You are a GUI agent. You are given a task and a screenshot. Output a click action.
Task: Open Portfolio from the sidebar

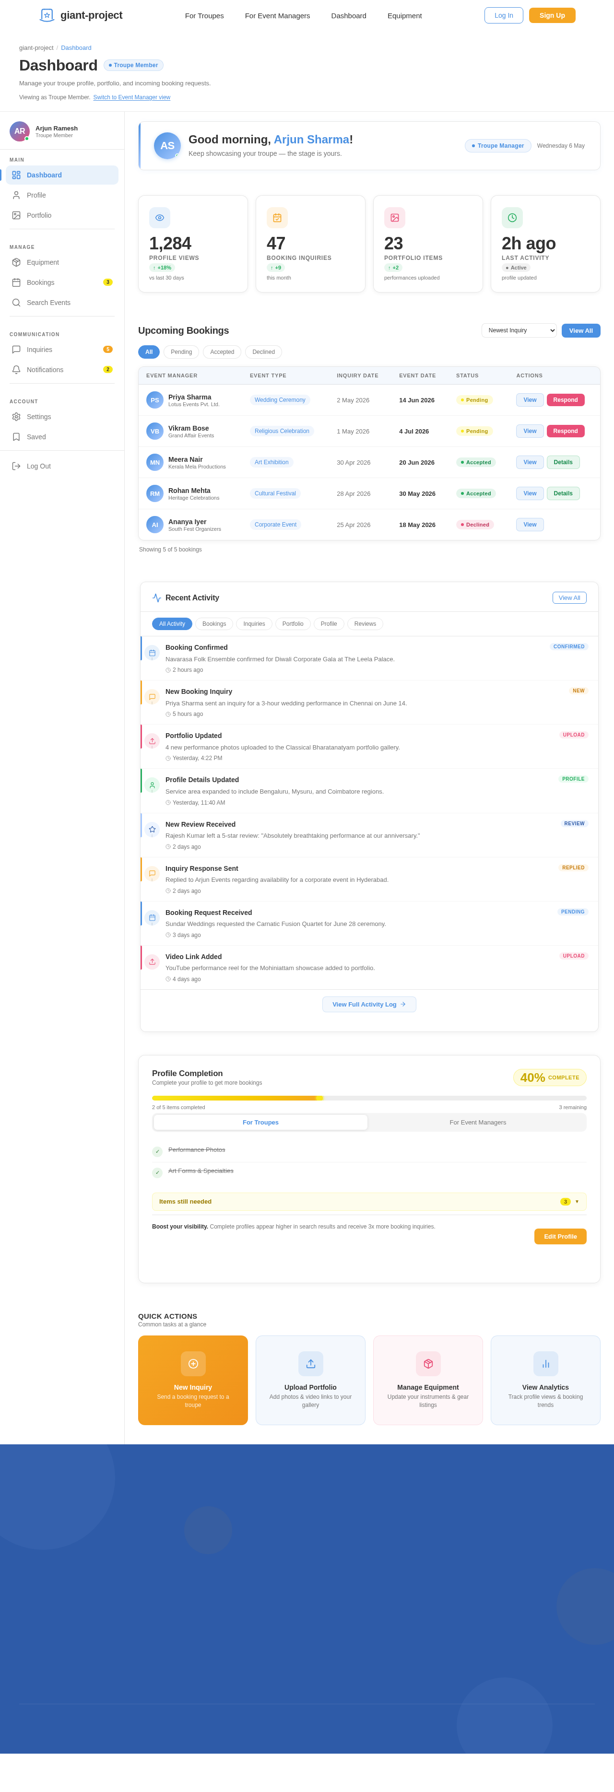pos(62,216)
